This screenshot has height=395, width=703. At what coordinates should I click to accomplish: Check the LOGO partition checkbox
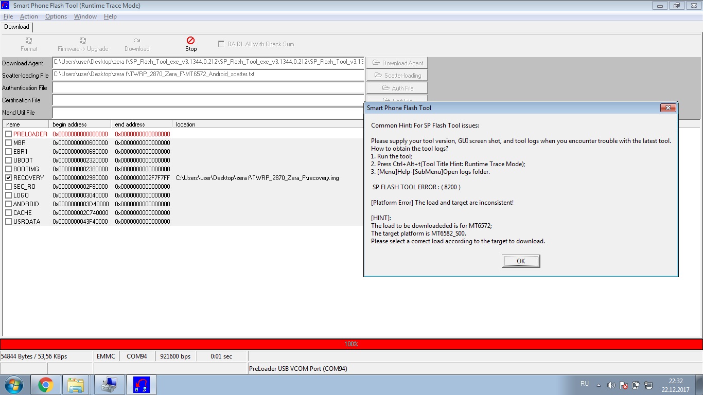pyautogui.click(x=8, y=195)
